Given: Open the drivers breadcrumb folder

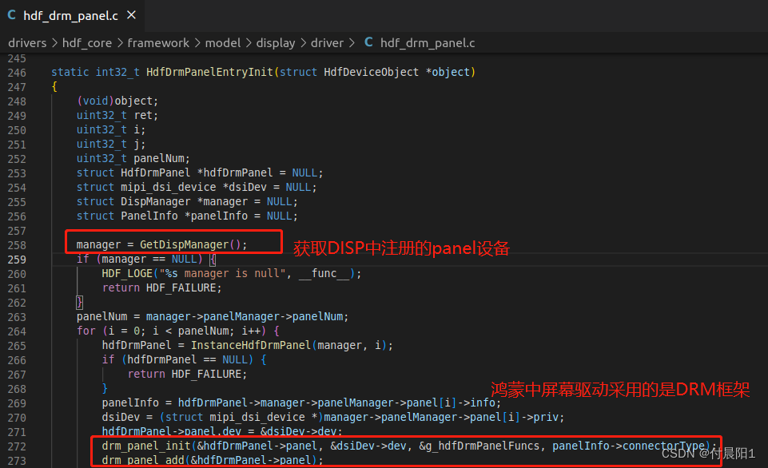Looking at the screenshot, I should tap(27, 43).
